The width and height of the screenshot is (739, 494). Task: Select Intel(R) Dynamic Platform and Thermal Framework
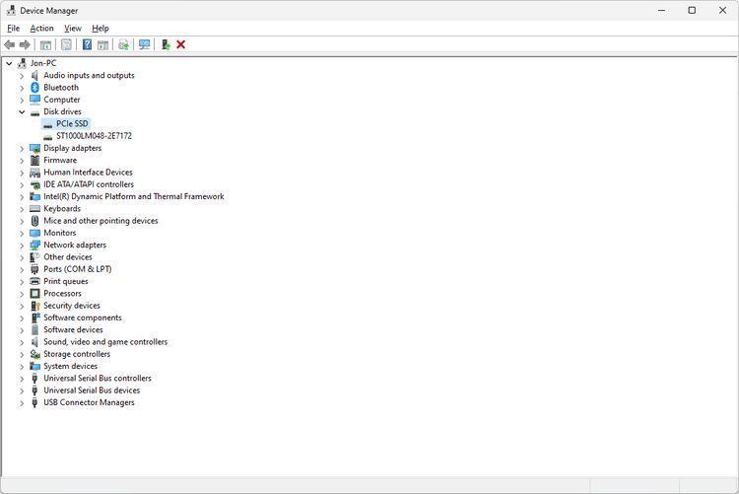134,196
